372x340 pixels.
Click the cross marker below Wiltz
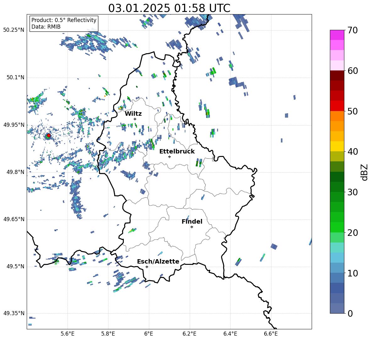pyautogui.click(x=135, y=119)
